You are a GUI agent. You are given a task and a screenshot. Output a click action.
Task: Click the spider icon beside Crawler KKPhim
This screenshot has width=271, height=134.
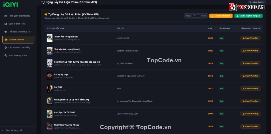coord(6,40)
